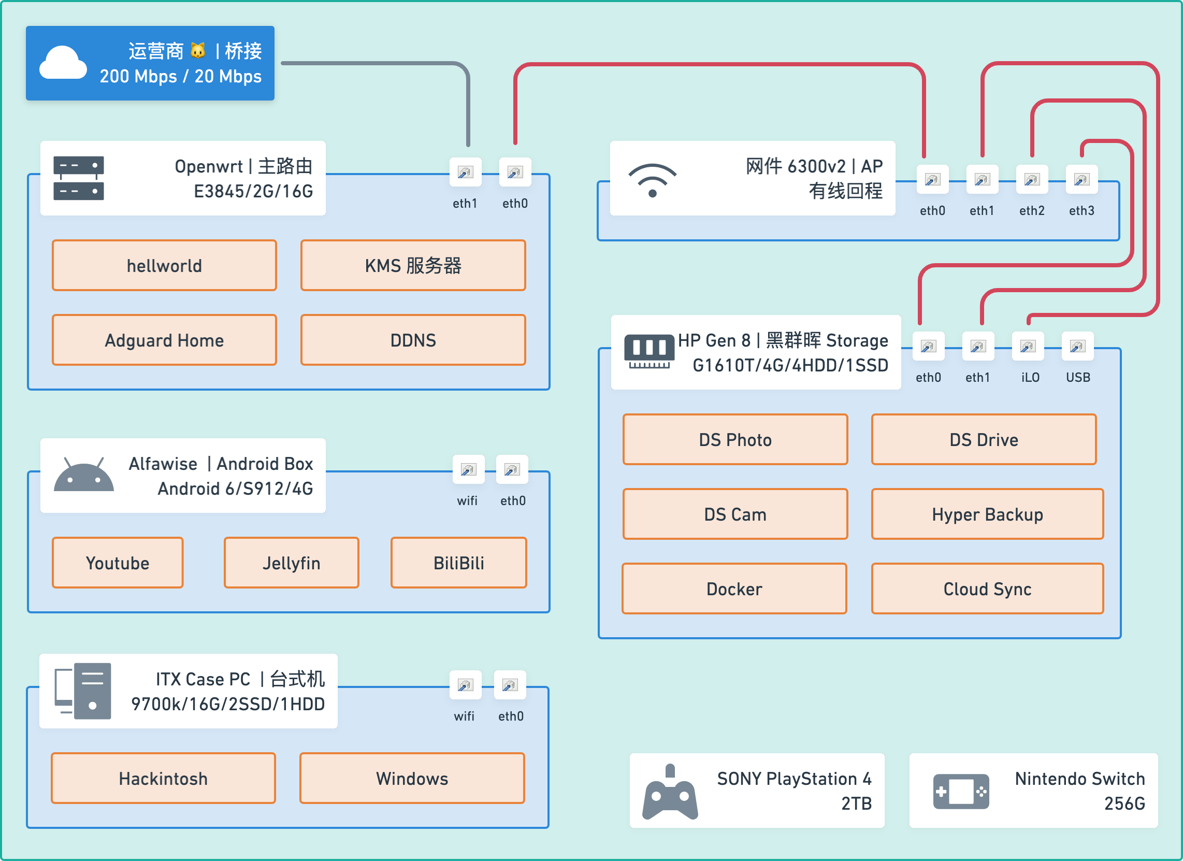This screenshot has height=861, width=1183.
Task: Click the Hyper Backup box
Action: click(x=987, y=514)
